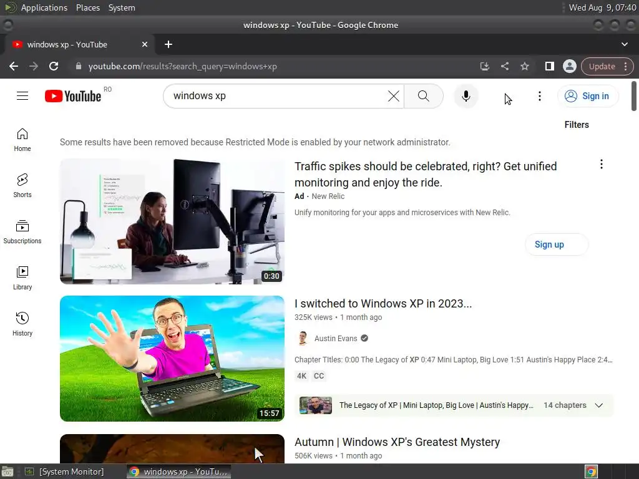Close the 'windows xp - YouTube' tab
This screenshot has width=639, height=479.
point(145,44)
